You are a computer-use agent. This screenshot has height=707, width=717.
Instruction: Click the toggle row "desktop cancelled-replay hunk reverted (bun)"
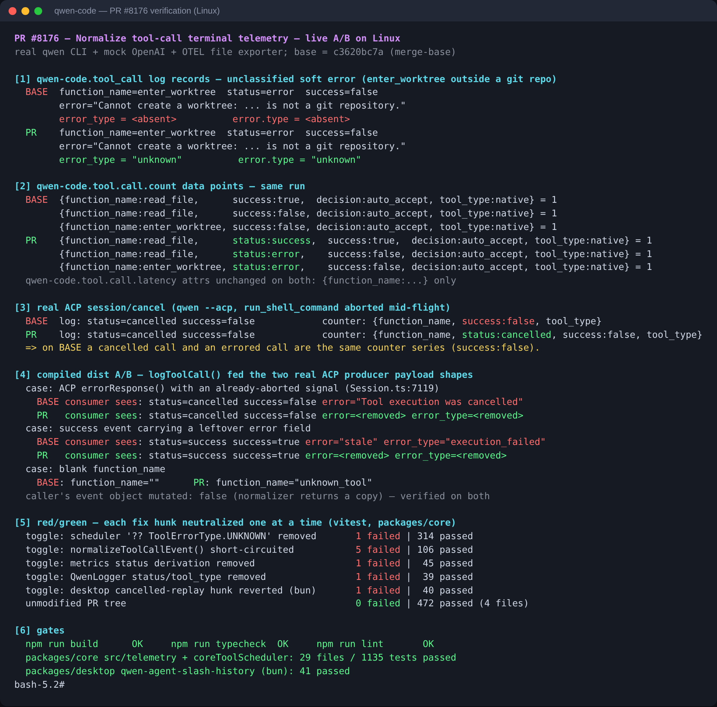click(x=249, y=590)
